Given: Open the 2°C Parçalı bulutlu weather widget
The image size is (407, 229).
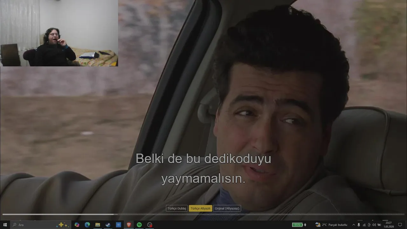Looking at the screenshot, I should (x=331, y=225).
